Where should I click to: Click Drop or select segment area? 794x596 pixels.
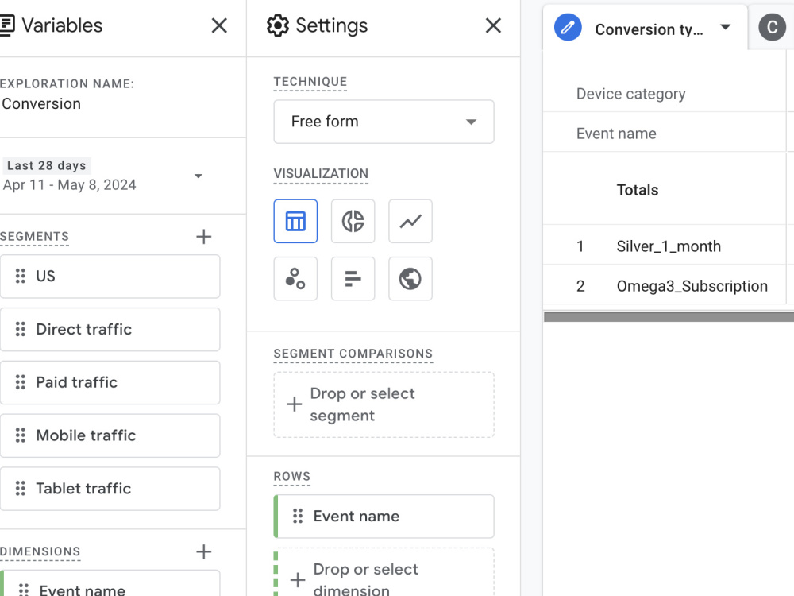pos(384,405)
